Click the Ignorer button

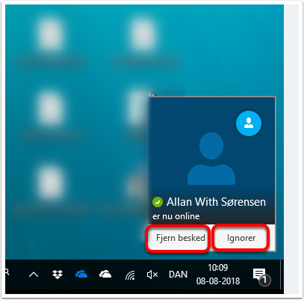click(241, 238)
